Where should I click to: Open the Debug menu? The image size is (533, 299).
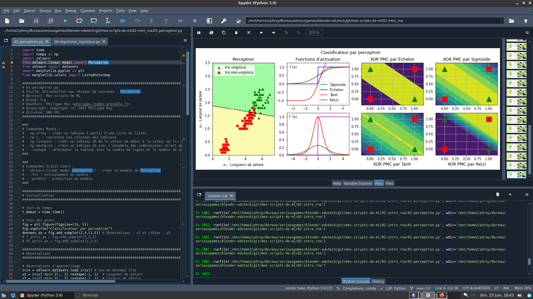71,11
